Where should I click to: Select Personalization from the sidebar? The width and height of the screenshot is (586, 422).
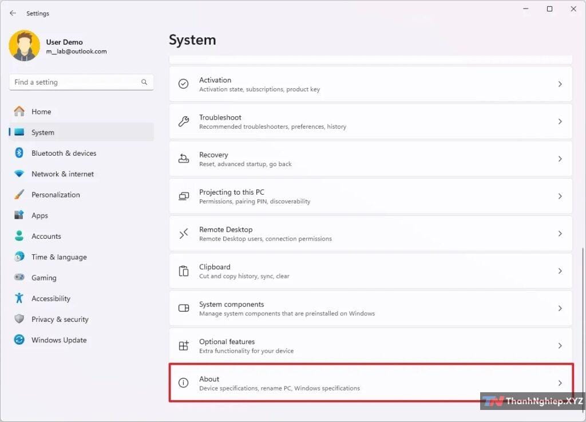pos(56,195)
